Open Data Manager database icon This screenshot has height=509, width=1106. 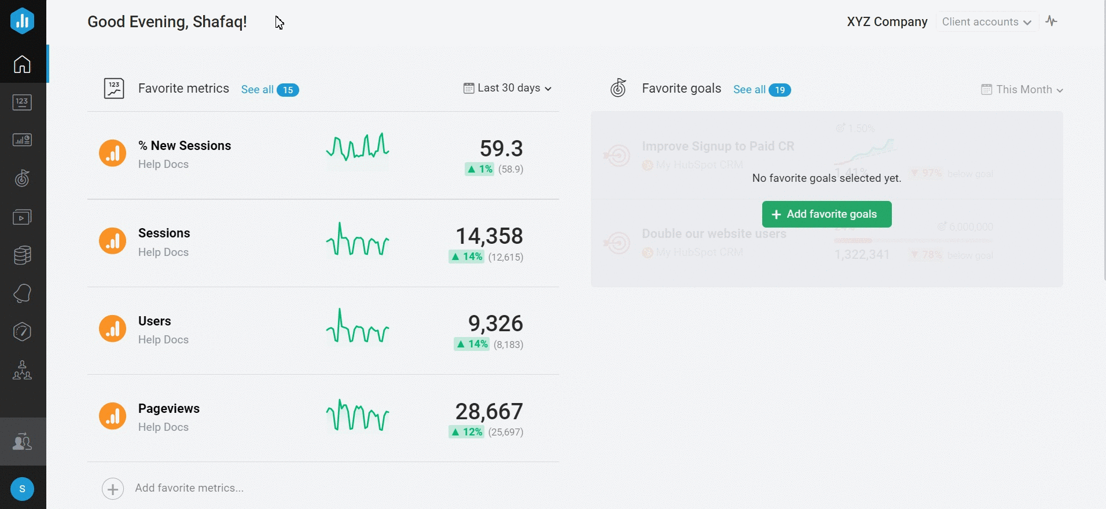[23, 255]
